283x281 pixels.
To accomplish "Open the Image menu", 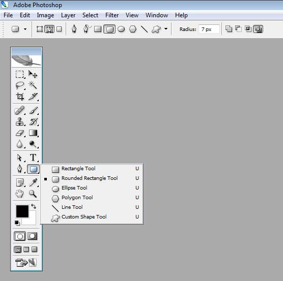I will tap(45, 15).
